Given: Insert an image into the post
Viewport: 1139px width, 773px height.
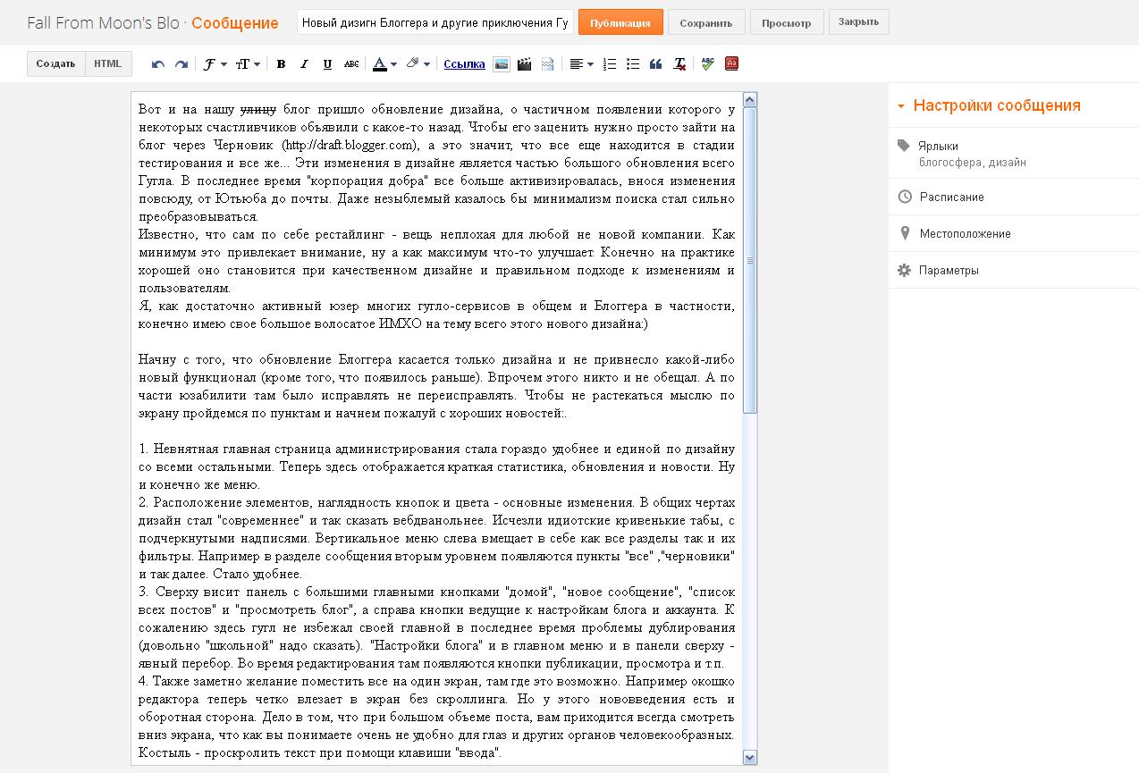Looking at the screenshot, I should 502,64.
